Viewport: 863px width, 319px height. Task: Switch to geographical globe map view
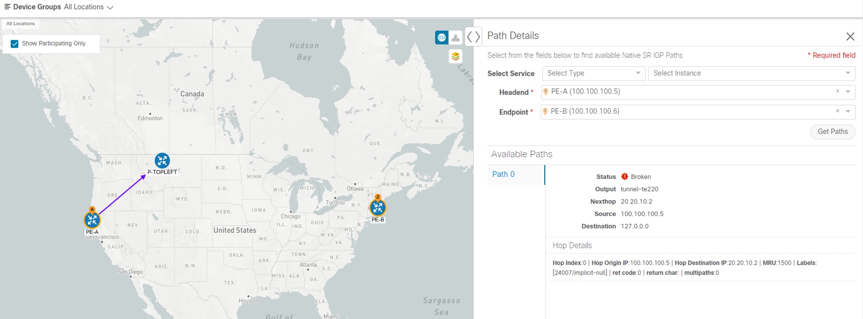coord(441,38)
